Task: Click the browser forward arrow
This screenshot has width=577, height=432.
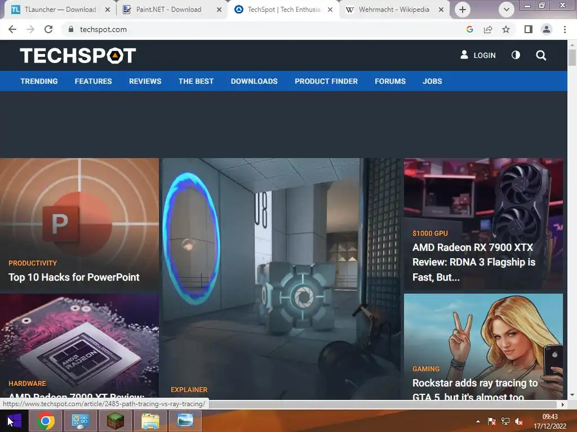Action: pos(30,29)
